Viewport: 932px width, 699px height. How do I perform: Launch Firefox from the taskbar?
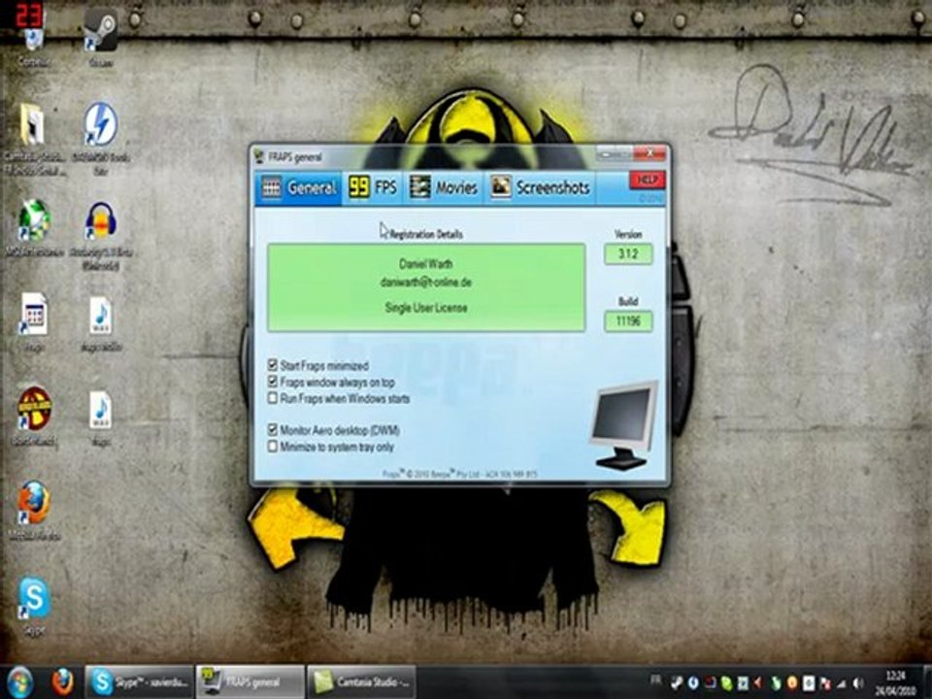click(62, 682)
